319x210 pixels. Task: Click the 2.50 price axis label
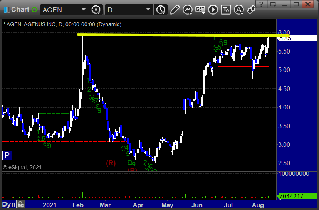tap(284, 163)
